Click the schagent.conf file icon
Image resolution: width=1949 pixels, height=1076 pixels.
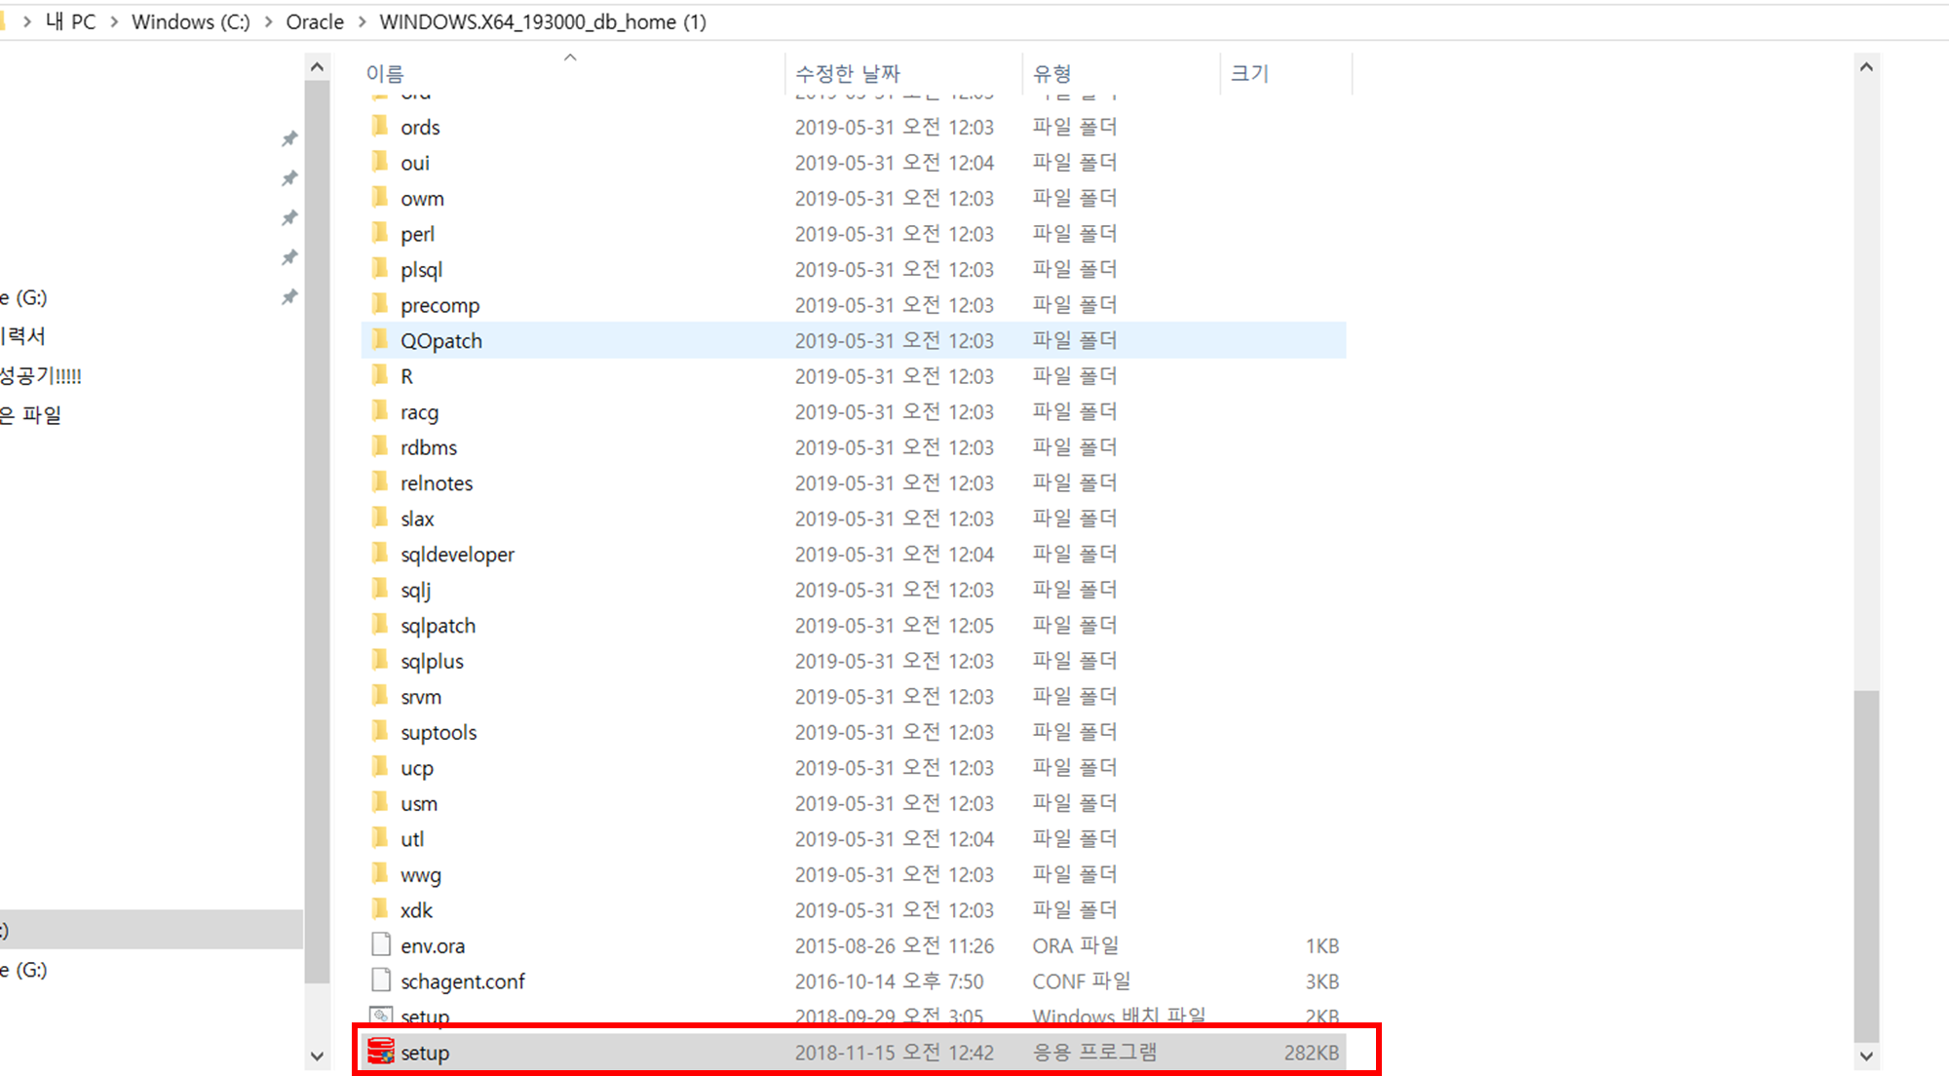[381, 980]
